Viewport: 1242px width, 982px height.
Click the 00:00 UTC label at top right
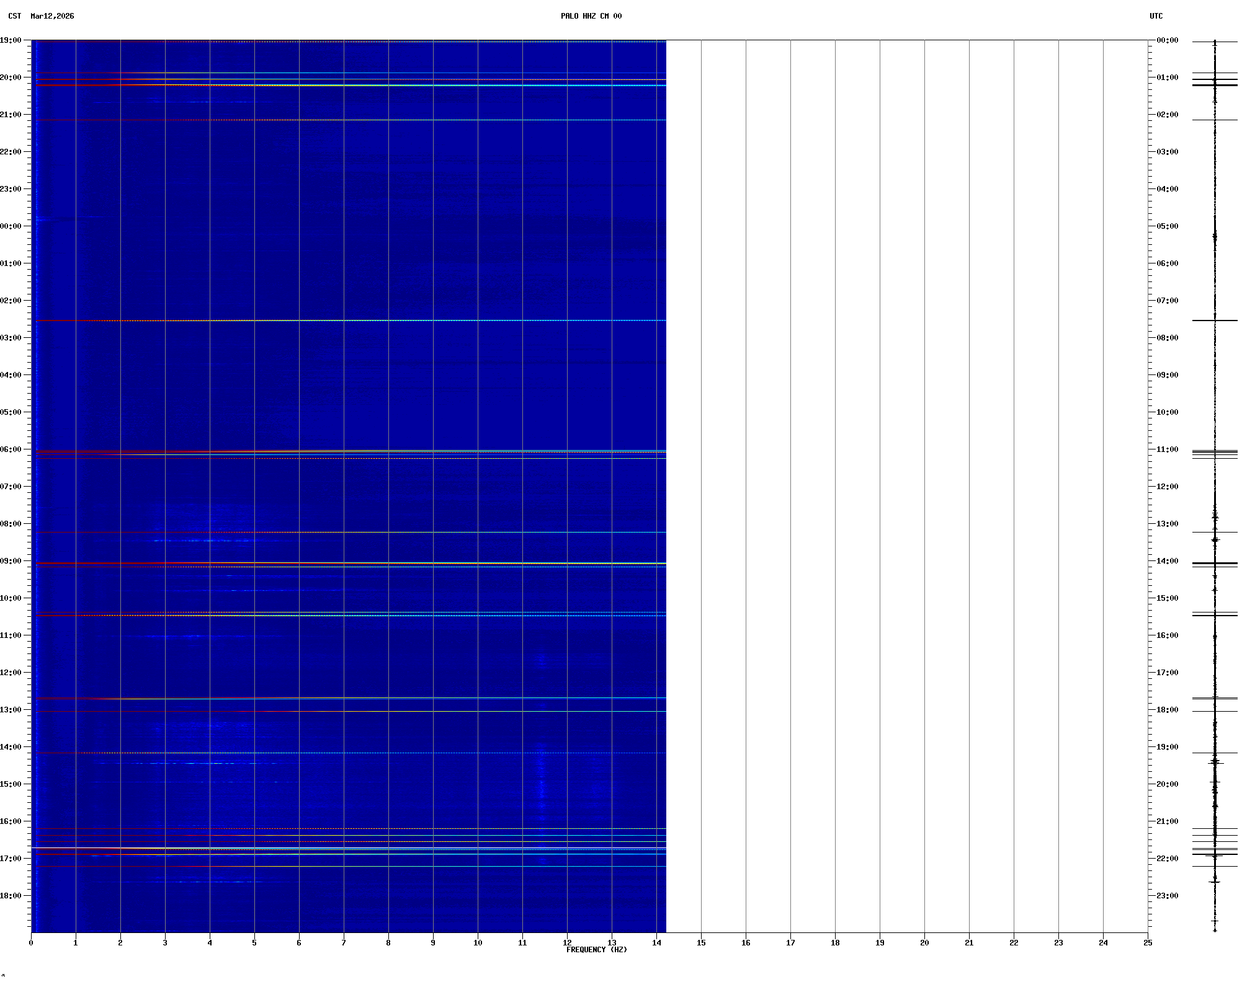pyautogui.click(x=1168, y=40)
